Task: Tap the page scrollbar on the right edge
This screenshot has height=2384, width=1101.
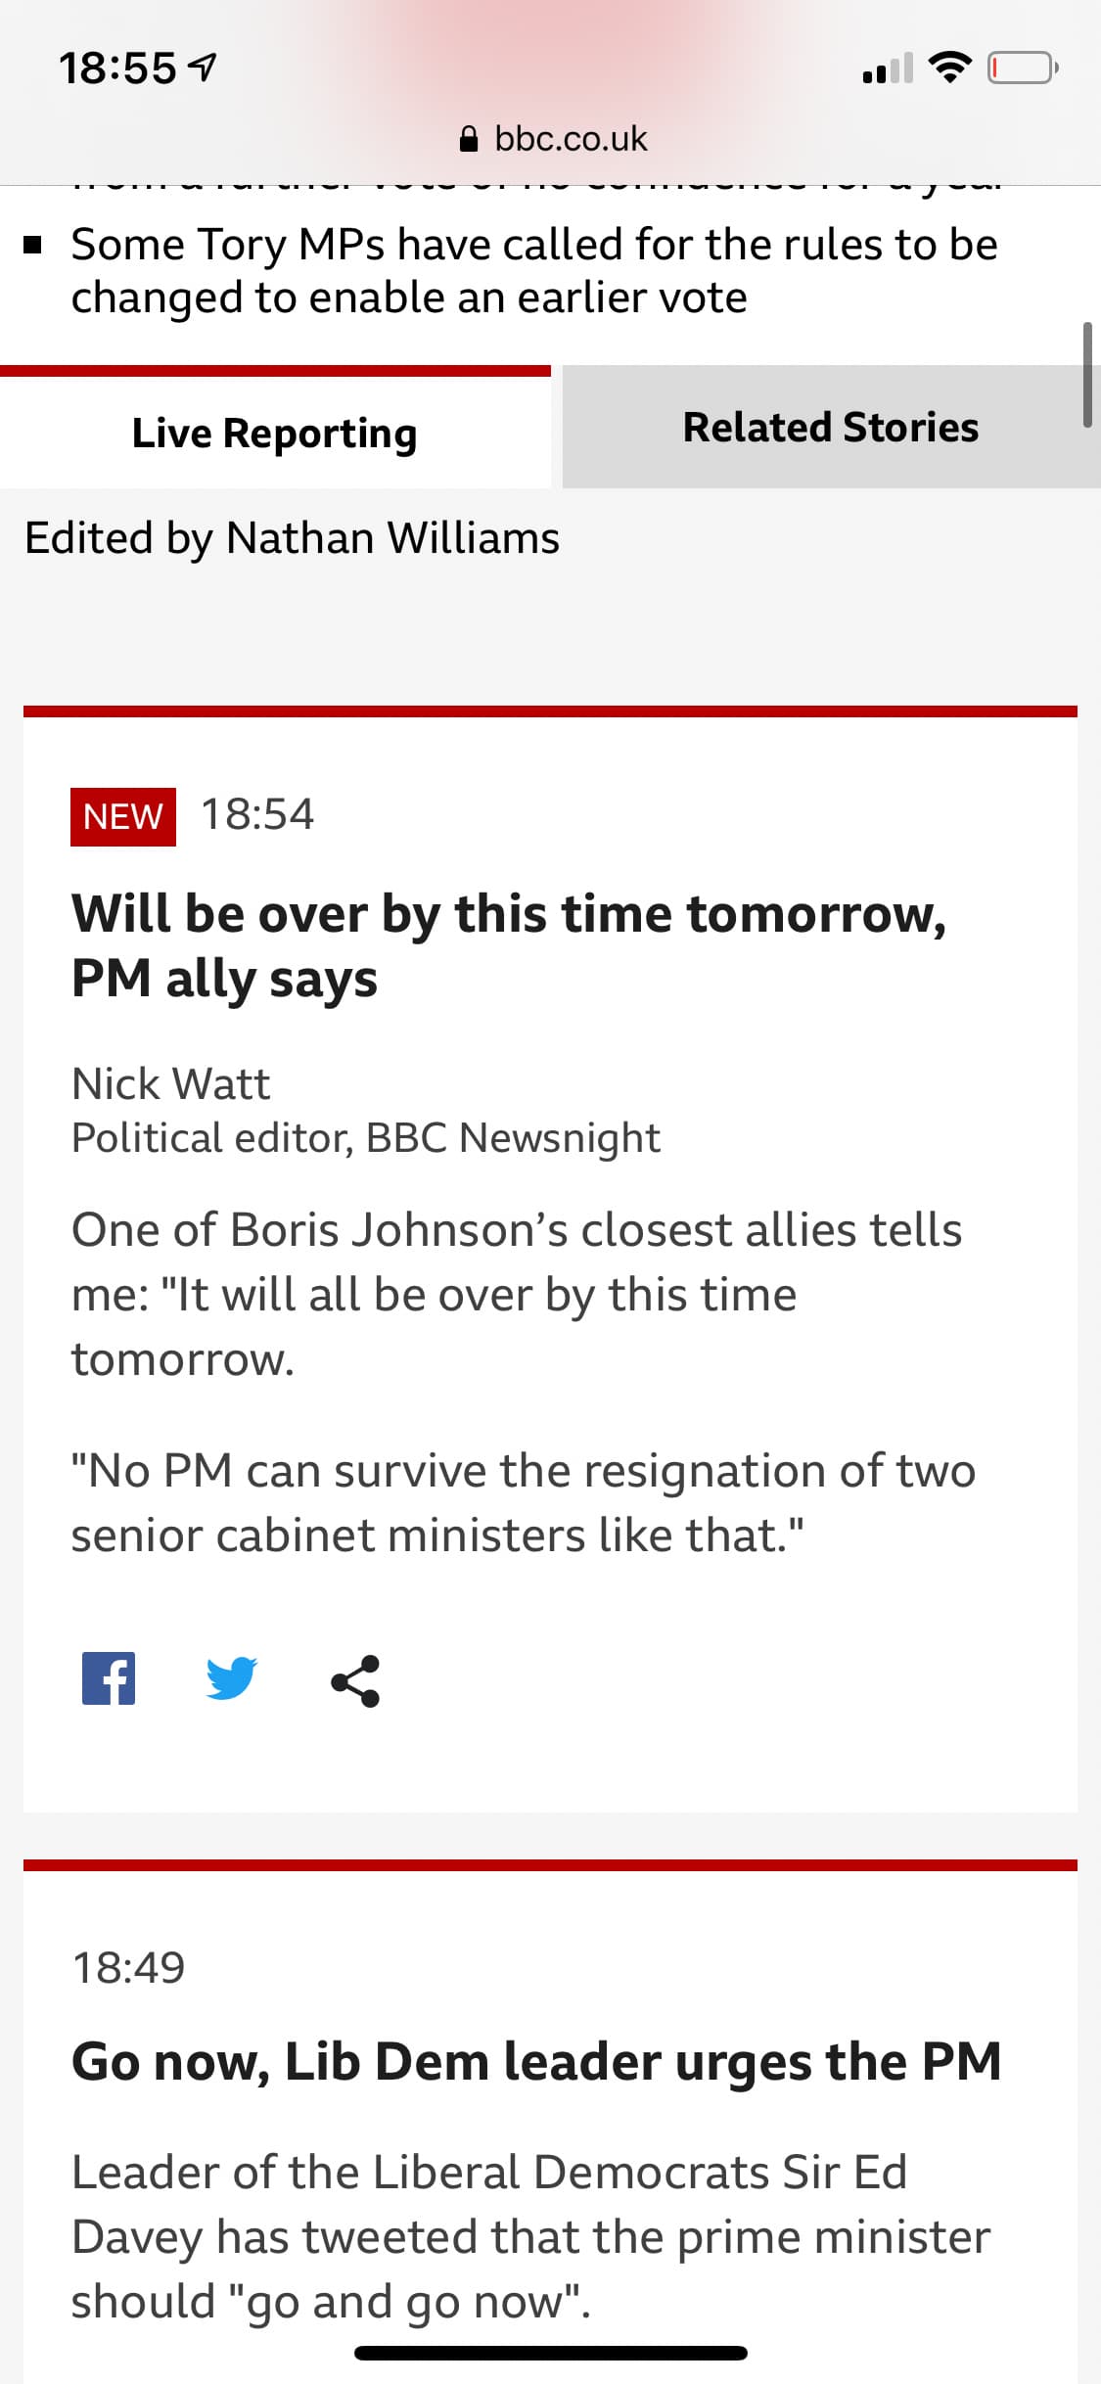Action: coord(1086,375)
